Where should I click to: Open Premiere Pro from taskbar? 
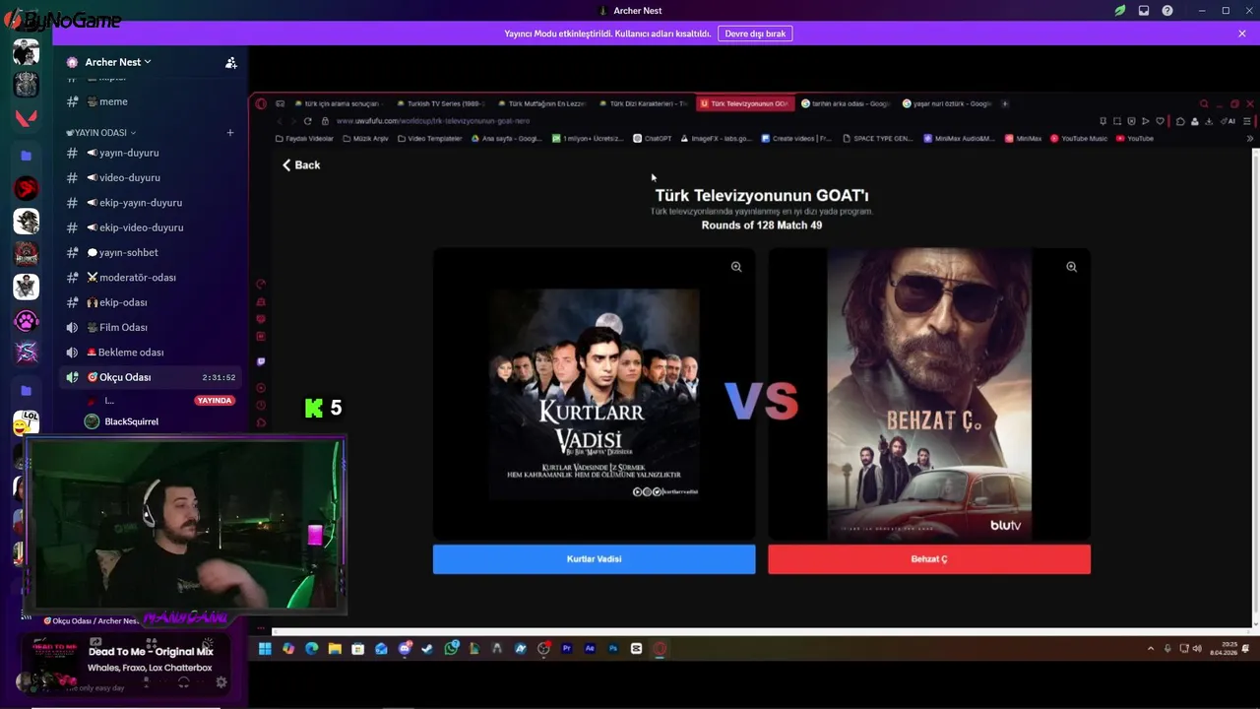(567, 649)
